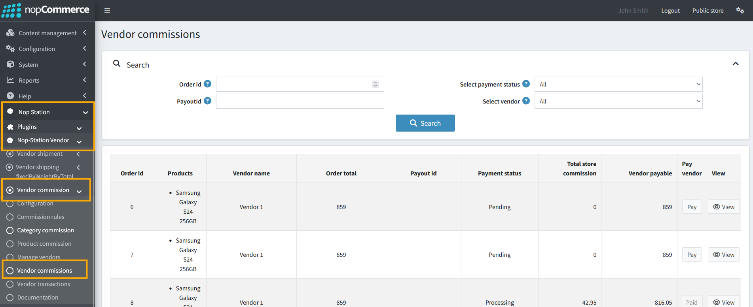The height and width of the screenshot is (307, 753).
Task: Click the Nop Station icon in sidebar
Action: (10, 112)
